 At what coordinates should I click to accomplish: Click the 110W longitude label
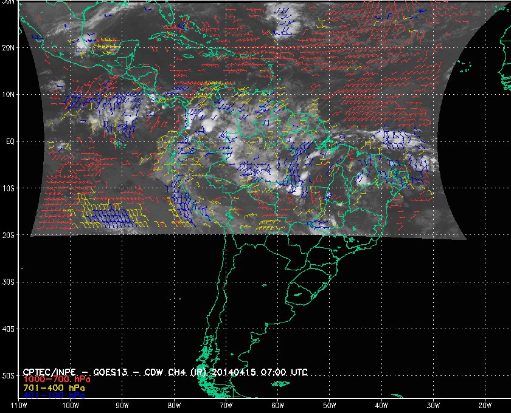click(x=19, y=406)
